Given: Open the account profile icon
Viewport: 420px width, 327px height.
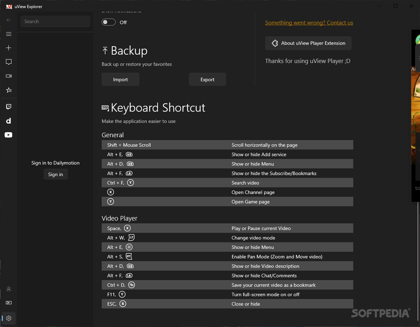Looking at the screenshot, I should coord(9,289).
